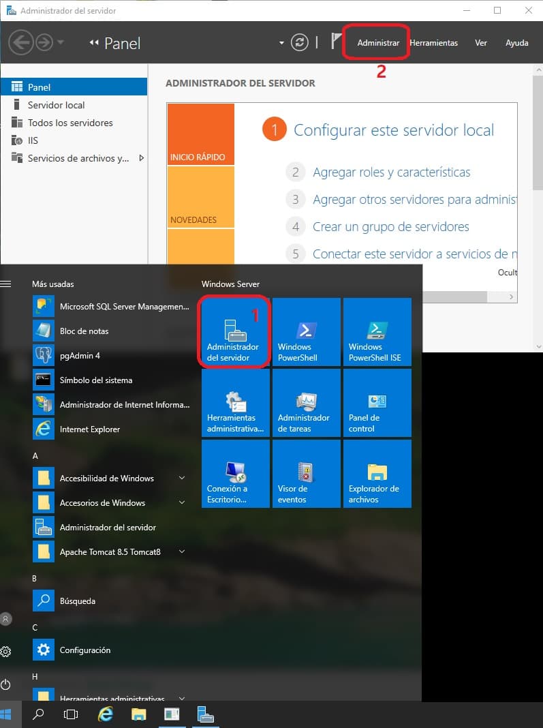Viewport: 543px width, 728px height.
Task: Open File Explorer from the taskbar
Action: point(138,714)
